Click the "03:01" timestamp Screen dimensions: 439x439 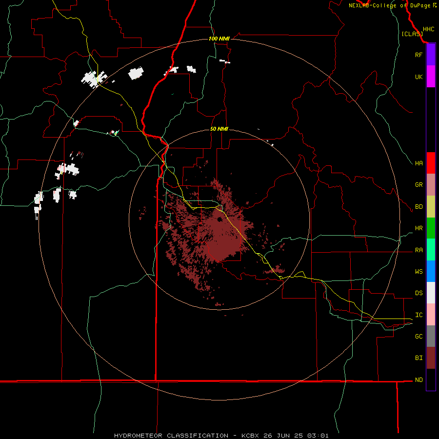[318, 436]
